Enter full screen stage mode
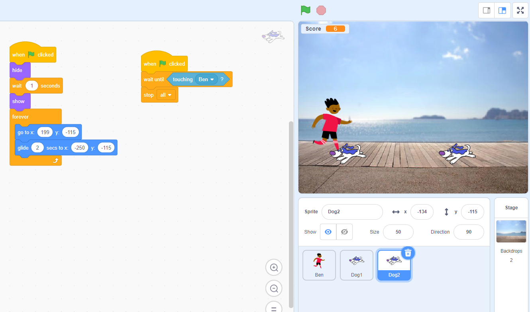 coord(520,10)
